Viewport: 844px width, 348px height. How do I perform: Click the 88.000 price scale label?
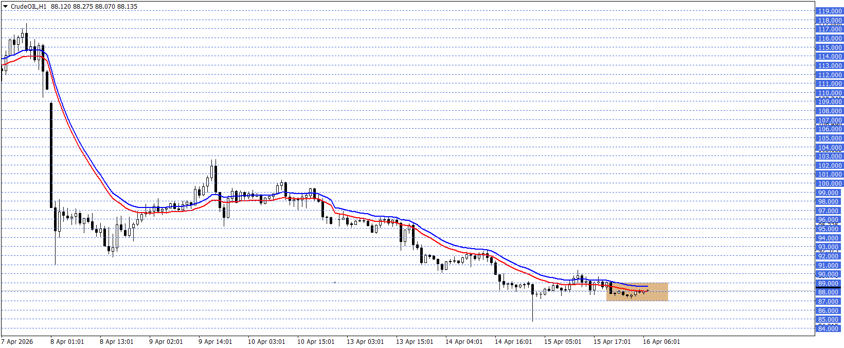830,292
